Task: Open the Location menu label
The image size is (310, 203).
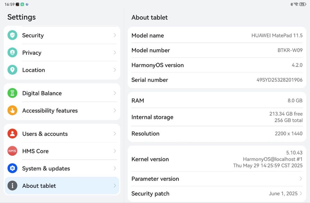Action: 33,70
